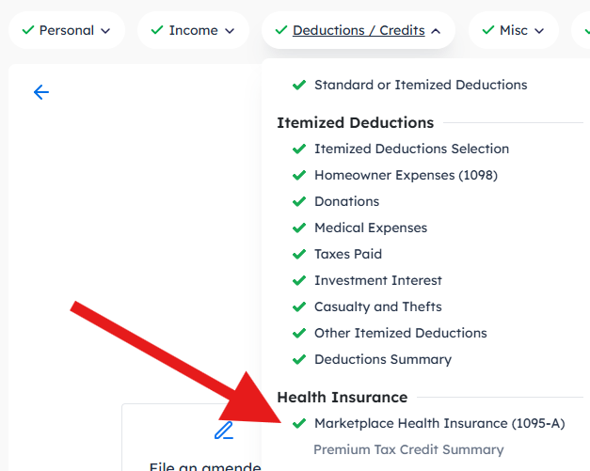This screenshot has height=471, width=590.
Task: Select Other Itemized Deductions
Action: click(x=400, y=333)
